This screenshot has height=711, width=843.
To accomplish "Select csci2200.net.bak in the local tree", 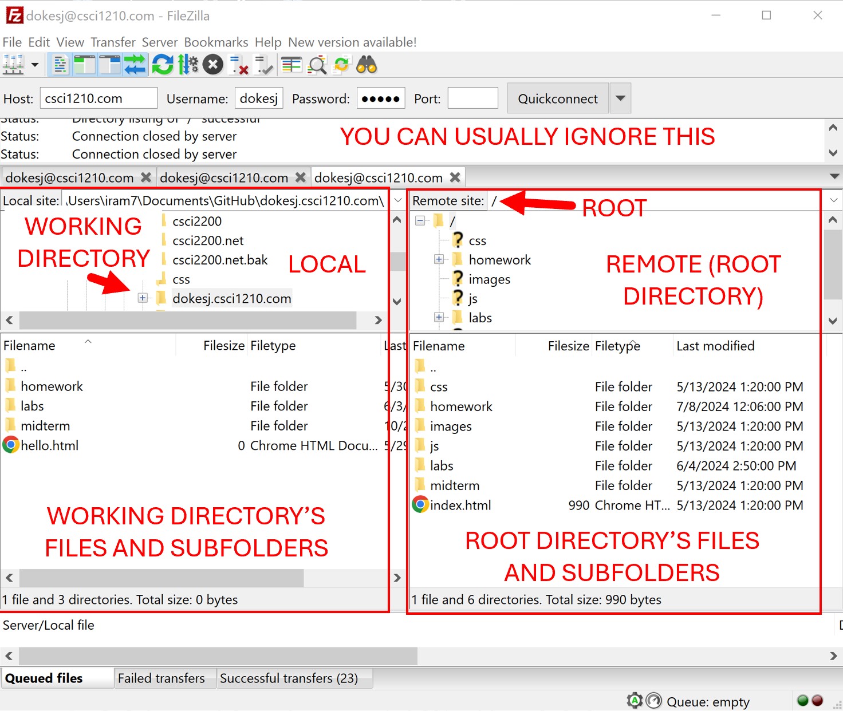I will tap(220, 260).
